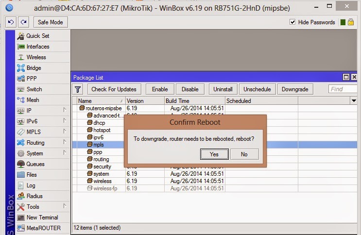The width and height of the screenshot is (361, 235).
Task: Sort packages by Name column
Action: tap(101, 101)
